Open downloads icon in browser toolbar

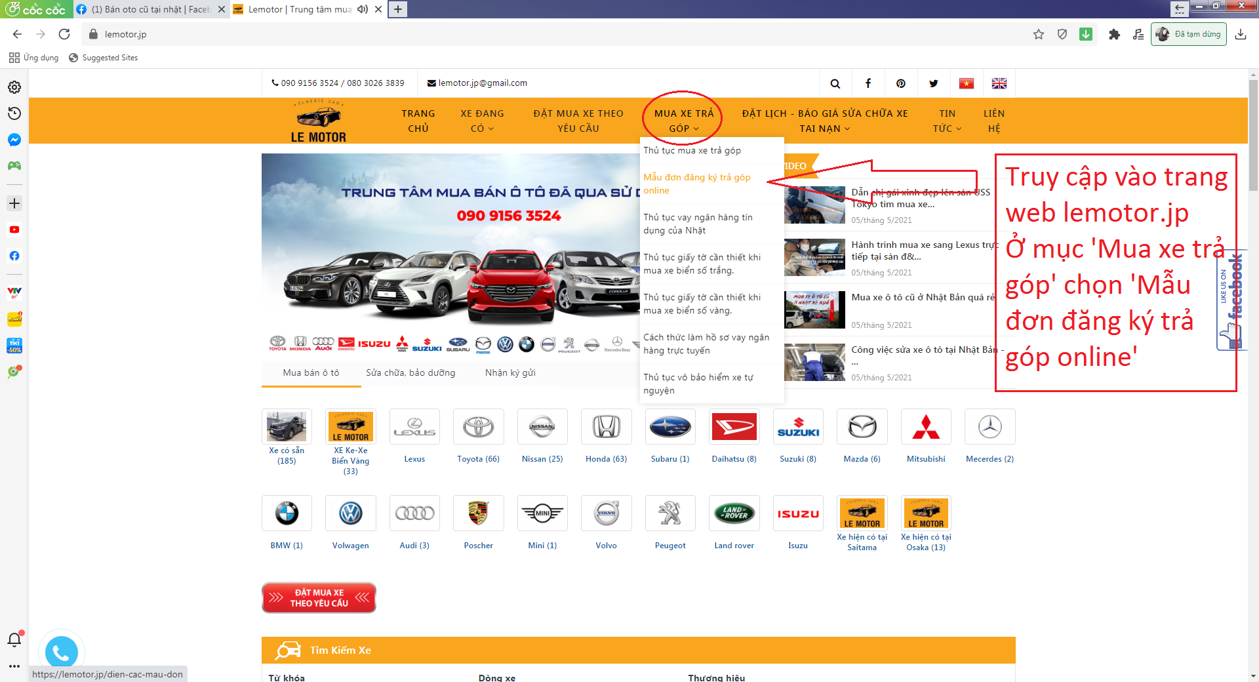(x=1241, y=34)
